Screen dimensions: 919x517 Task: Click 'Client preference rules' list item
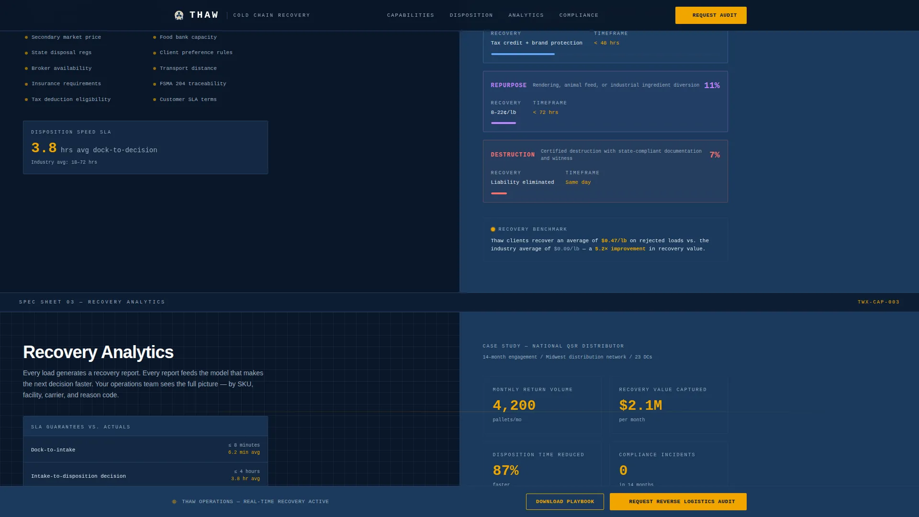click(196, 53)
